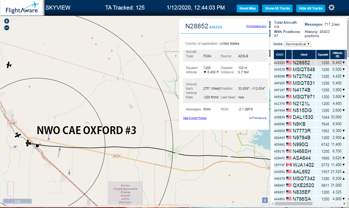Click the 7645 squawk value for N8KB

pos(325,124)
